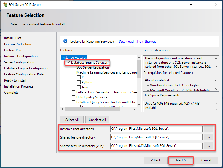
Task: Browse for the Instance root directory
Action: point(208,129)
